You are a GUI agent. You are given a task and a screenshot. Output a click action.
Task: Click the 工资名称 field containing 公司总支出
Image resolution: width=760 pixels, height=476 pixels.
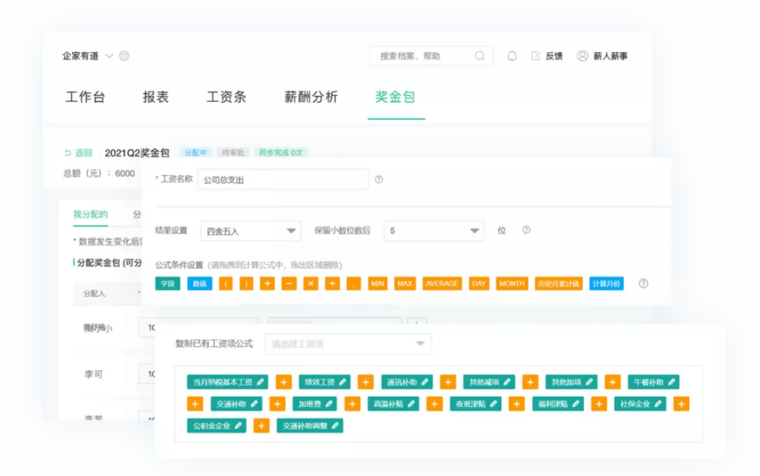tap(283, 180)
